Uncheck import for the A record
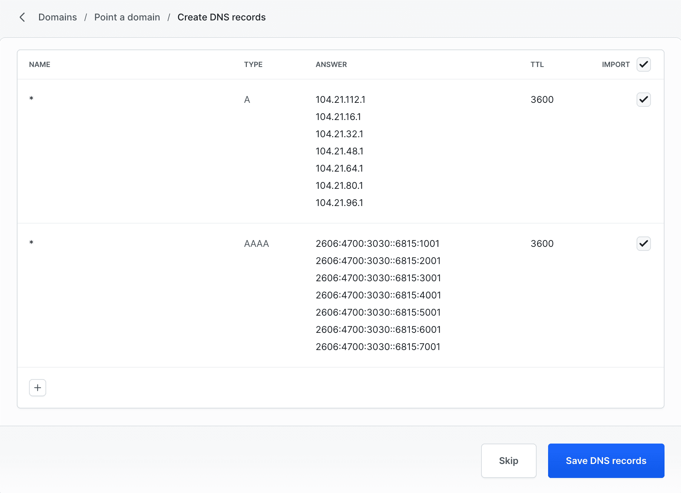 [643, 100]
